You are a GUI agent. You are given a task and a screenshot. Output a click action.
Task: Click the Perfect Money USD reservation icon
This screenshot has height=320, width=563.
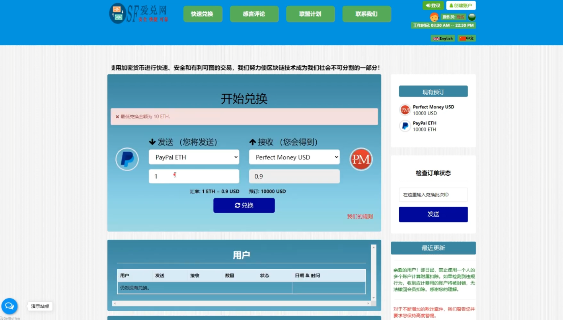[405, 110]
